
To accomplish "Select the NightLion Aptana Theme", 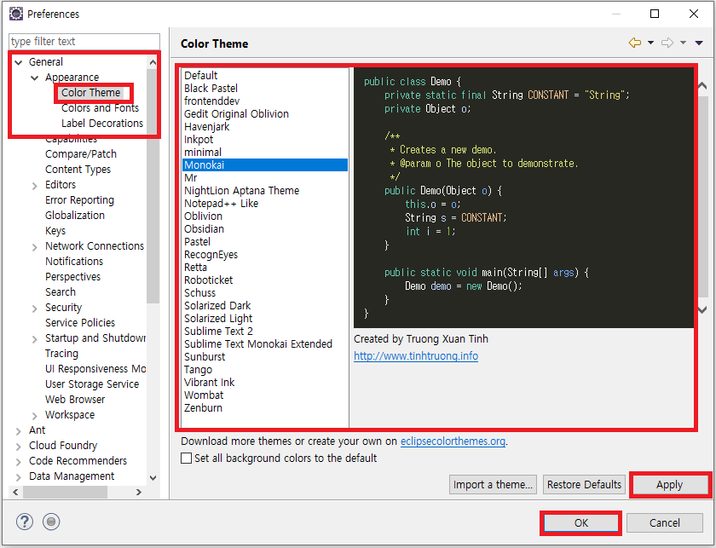I will [265, 190].
